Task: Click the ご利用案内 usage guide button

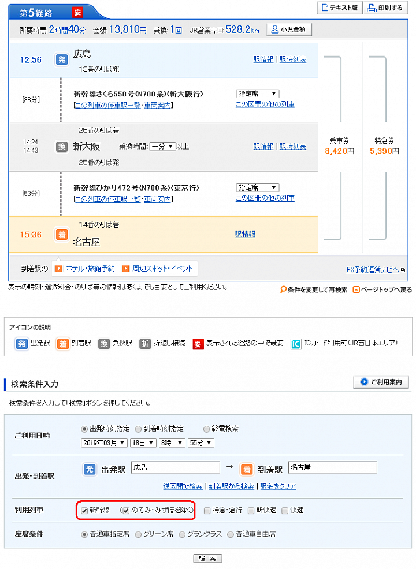Action: 381,382
